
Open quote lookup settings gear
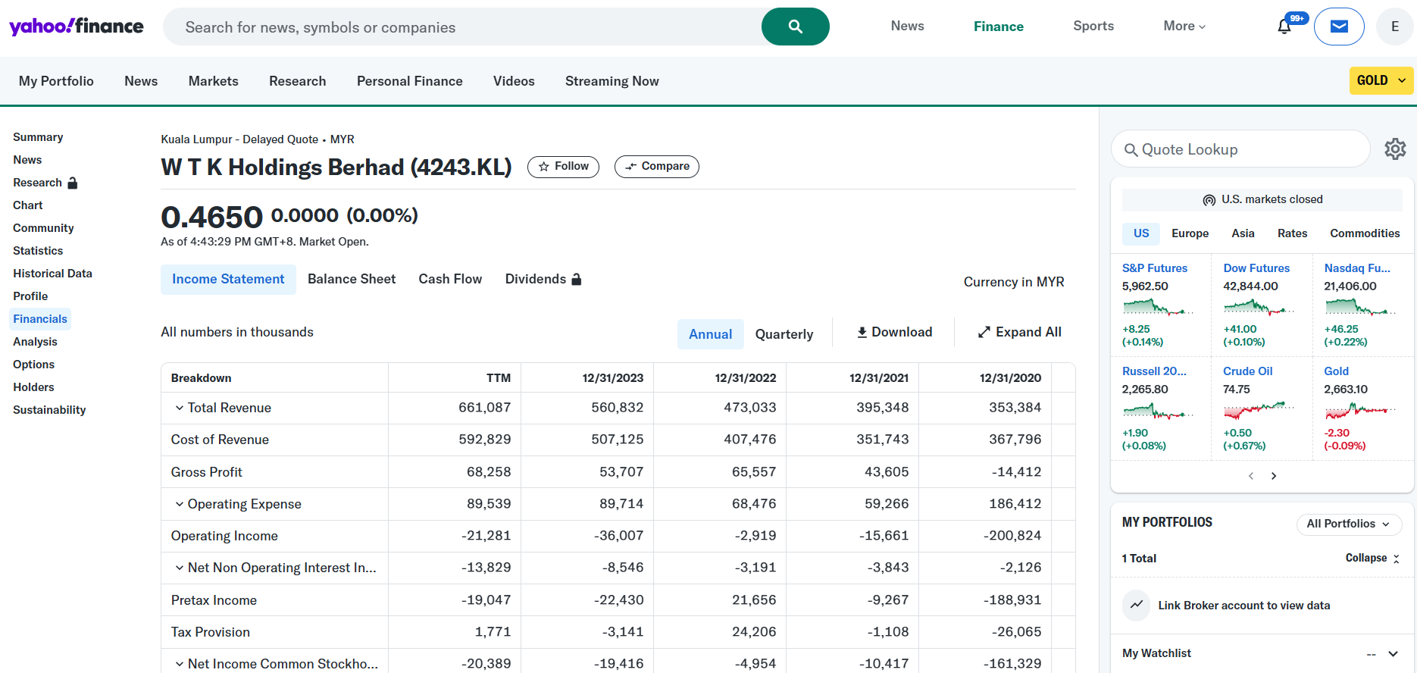[x=1395, y=149]
